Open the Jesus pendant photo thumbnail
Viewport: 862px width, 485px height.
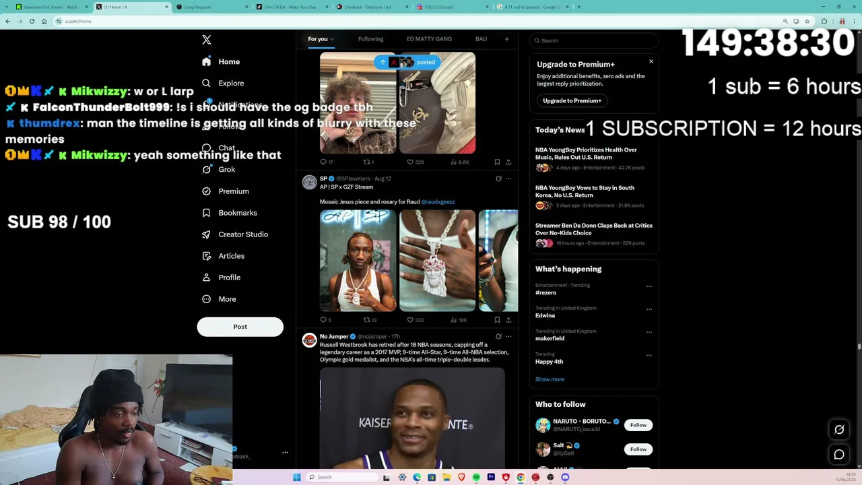437,261
